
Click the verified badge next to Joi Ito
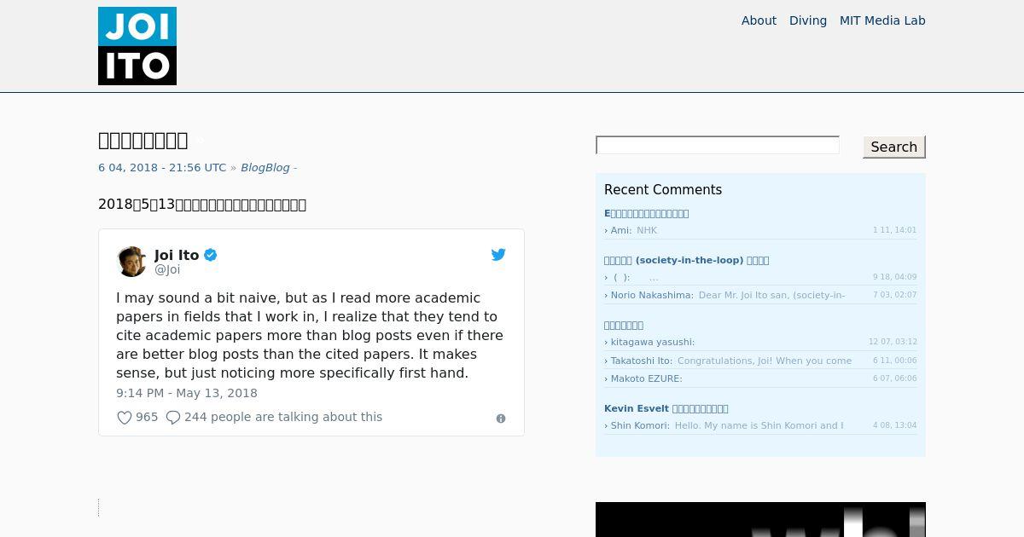tap(211, 255)
